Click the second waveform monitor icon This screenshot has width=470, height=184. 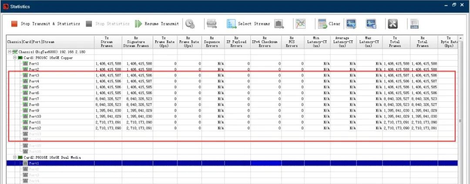371,24
